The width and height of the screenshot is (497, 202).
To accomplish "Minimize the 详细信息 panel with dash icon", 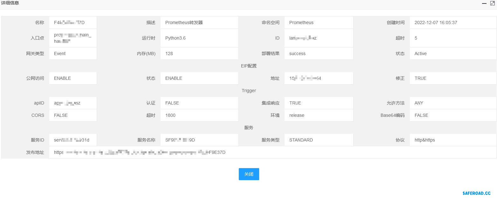I will [484, 3].
